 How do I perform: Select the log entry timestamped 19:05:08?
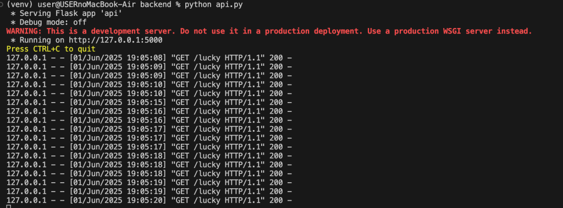(150, 58)
